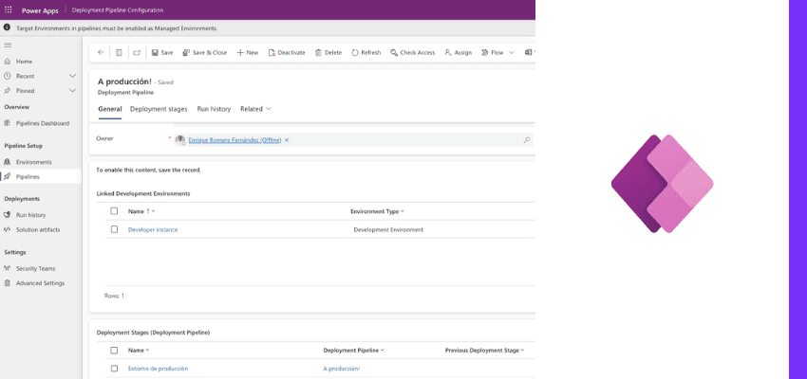Go back using the back arrow
807x379 pixels.
tap(101, 52)
